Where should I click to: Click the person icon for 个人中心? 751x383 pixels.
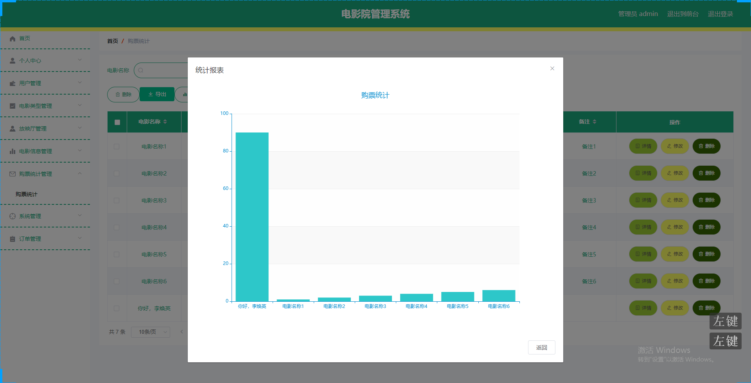(x=13, y=61)
